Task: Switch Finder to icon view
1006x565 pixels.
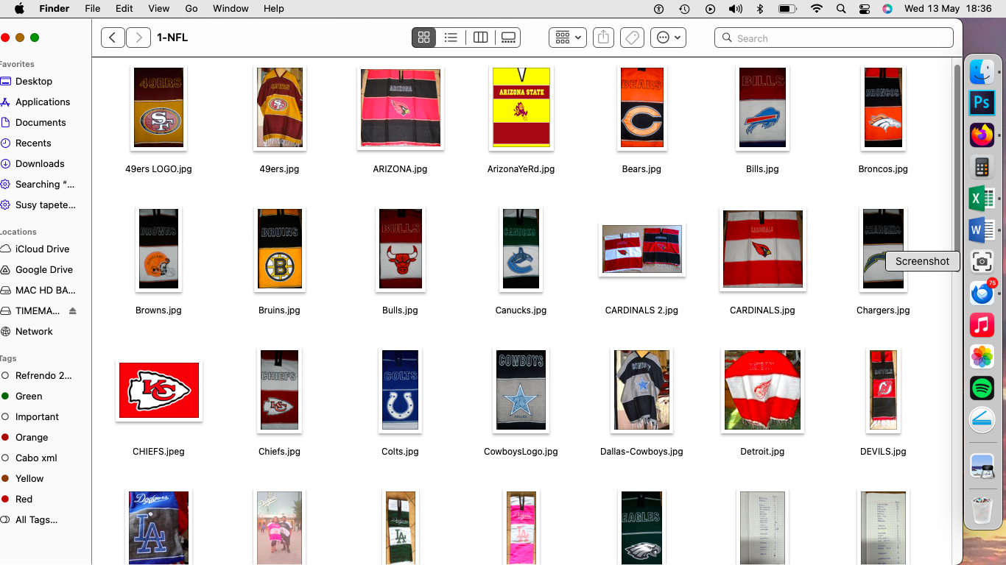Action: tap(423, 38)
